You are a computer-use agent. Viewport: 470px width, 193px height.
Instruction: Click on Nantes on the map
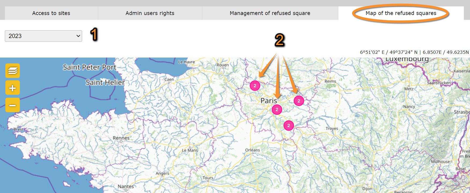pyautogui.click(x=126, y=186)
